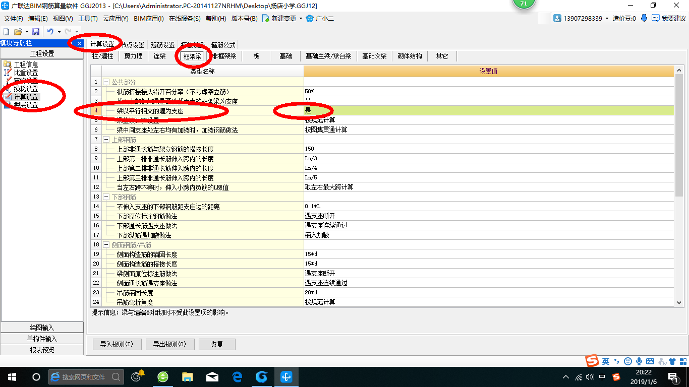The height and width of the screenshot is (387, 689).
Task: Click the Save diskette toolbar icon
Action: tap(36, 32)
